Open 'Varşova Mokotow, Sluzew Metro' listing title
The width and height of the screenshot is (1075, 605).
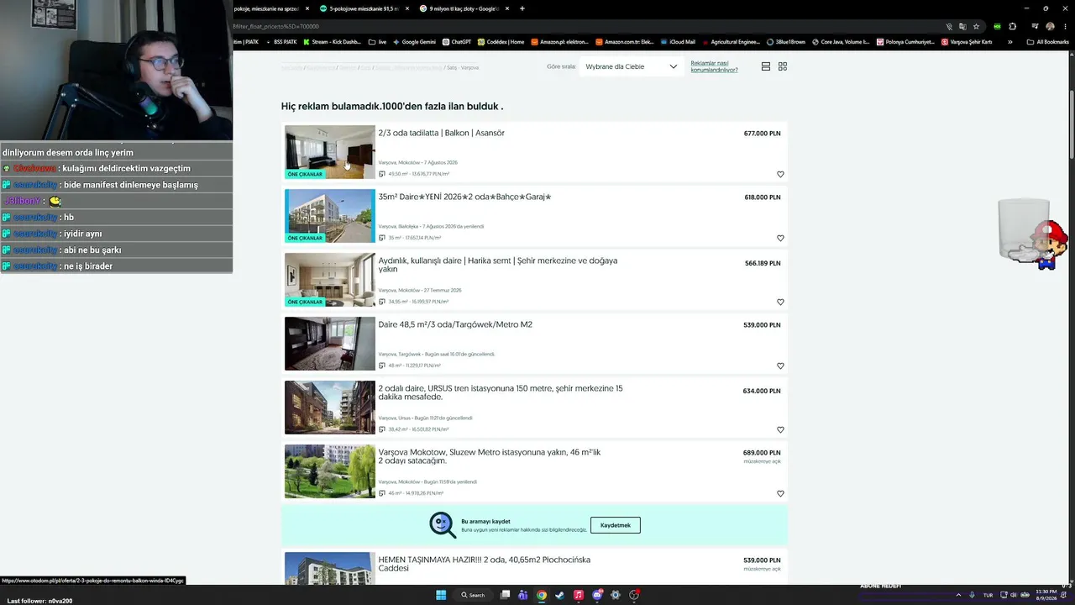click(x=490, y=456)
